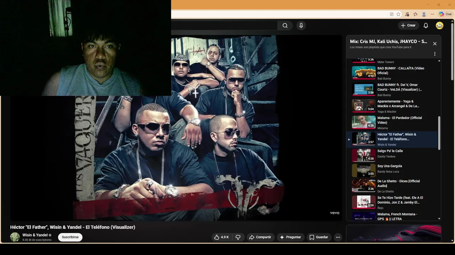Click the vevo logo on the video

click(x=334, y=213)
